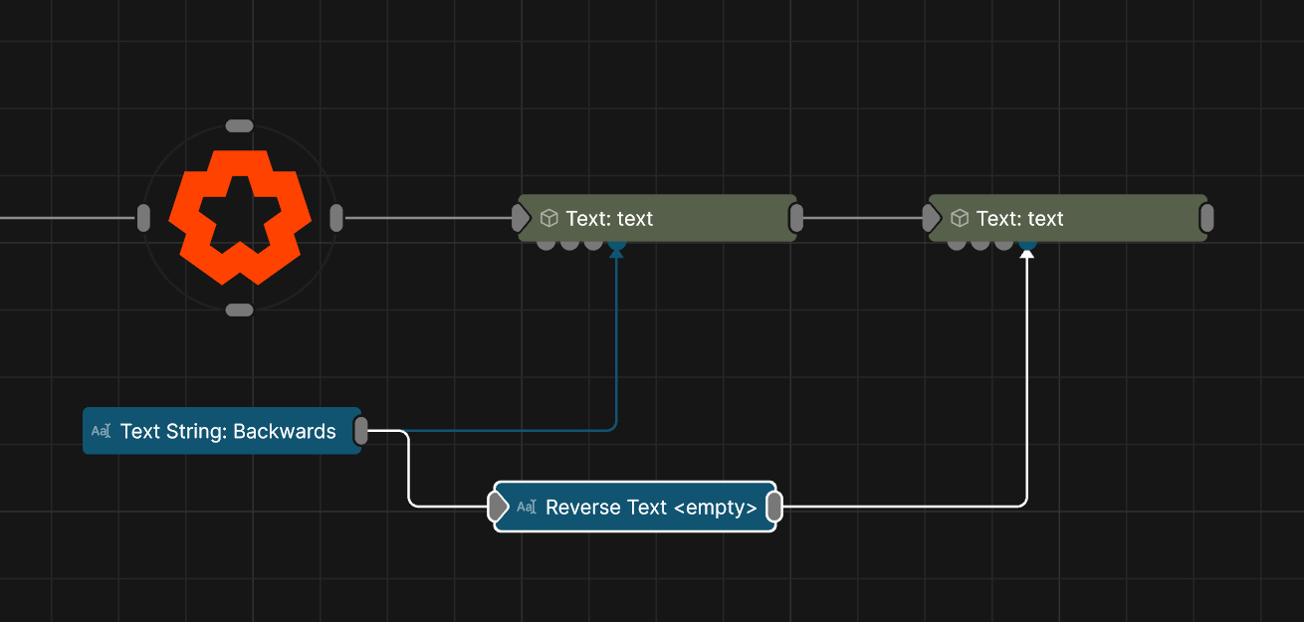Click input port of Reverse Text node

(x=497, y=508)
